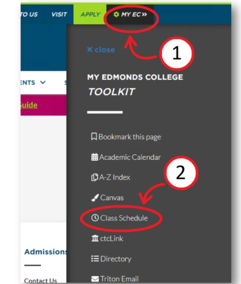Open Bookmark this page link

pyautogui.click(x=126, y=137)
